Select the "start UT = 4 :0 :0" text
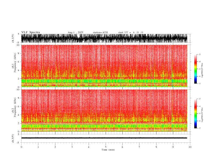The height and width of the screenshot is (165, 214). pyautogui.click(x=131, y=32)
